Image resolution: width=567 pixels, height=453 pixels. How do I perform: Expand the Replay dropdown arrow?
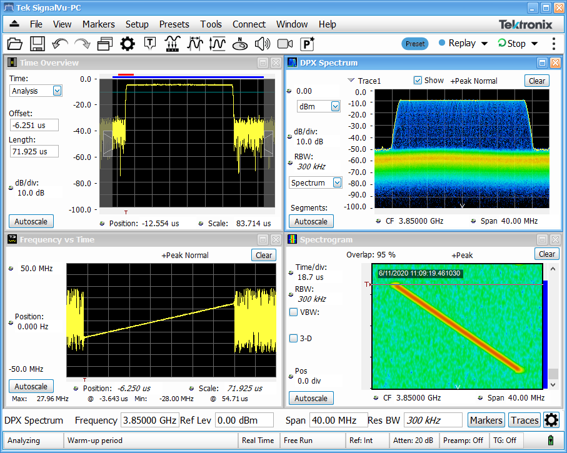(x=484, y=44)
